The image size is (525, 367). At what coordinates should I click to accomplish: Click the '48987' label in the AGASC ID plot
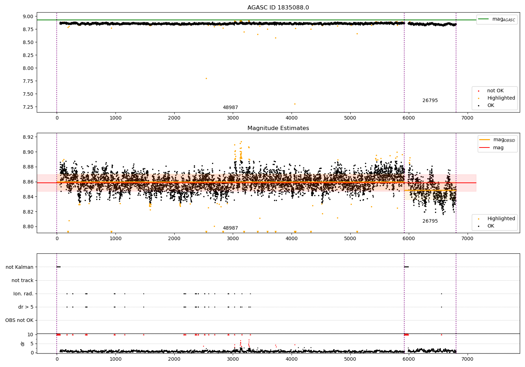pyautogui.click(x=230, y=108)
